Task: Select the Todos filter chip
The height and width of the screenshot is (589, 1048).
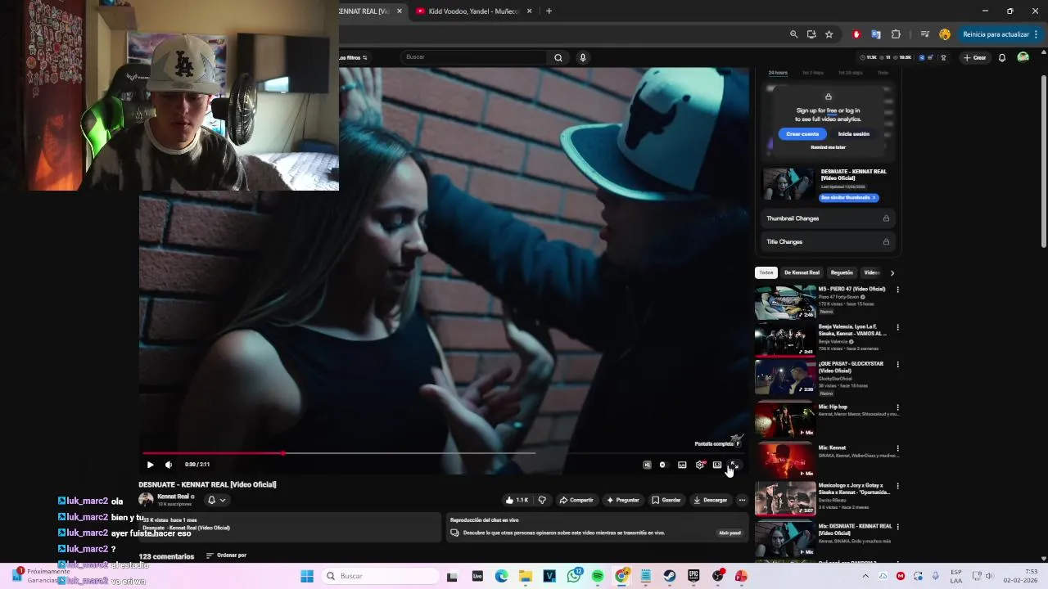Action: (766, 272)
